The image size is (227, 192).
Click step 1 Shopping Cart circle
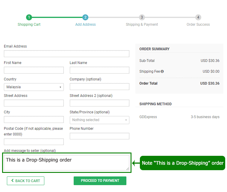(x=29, y=17)
